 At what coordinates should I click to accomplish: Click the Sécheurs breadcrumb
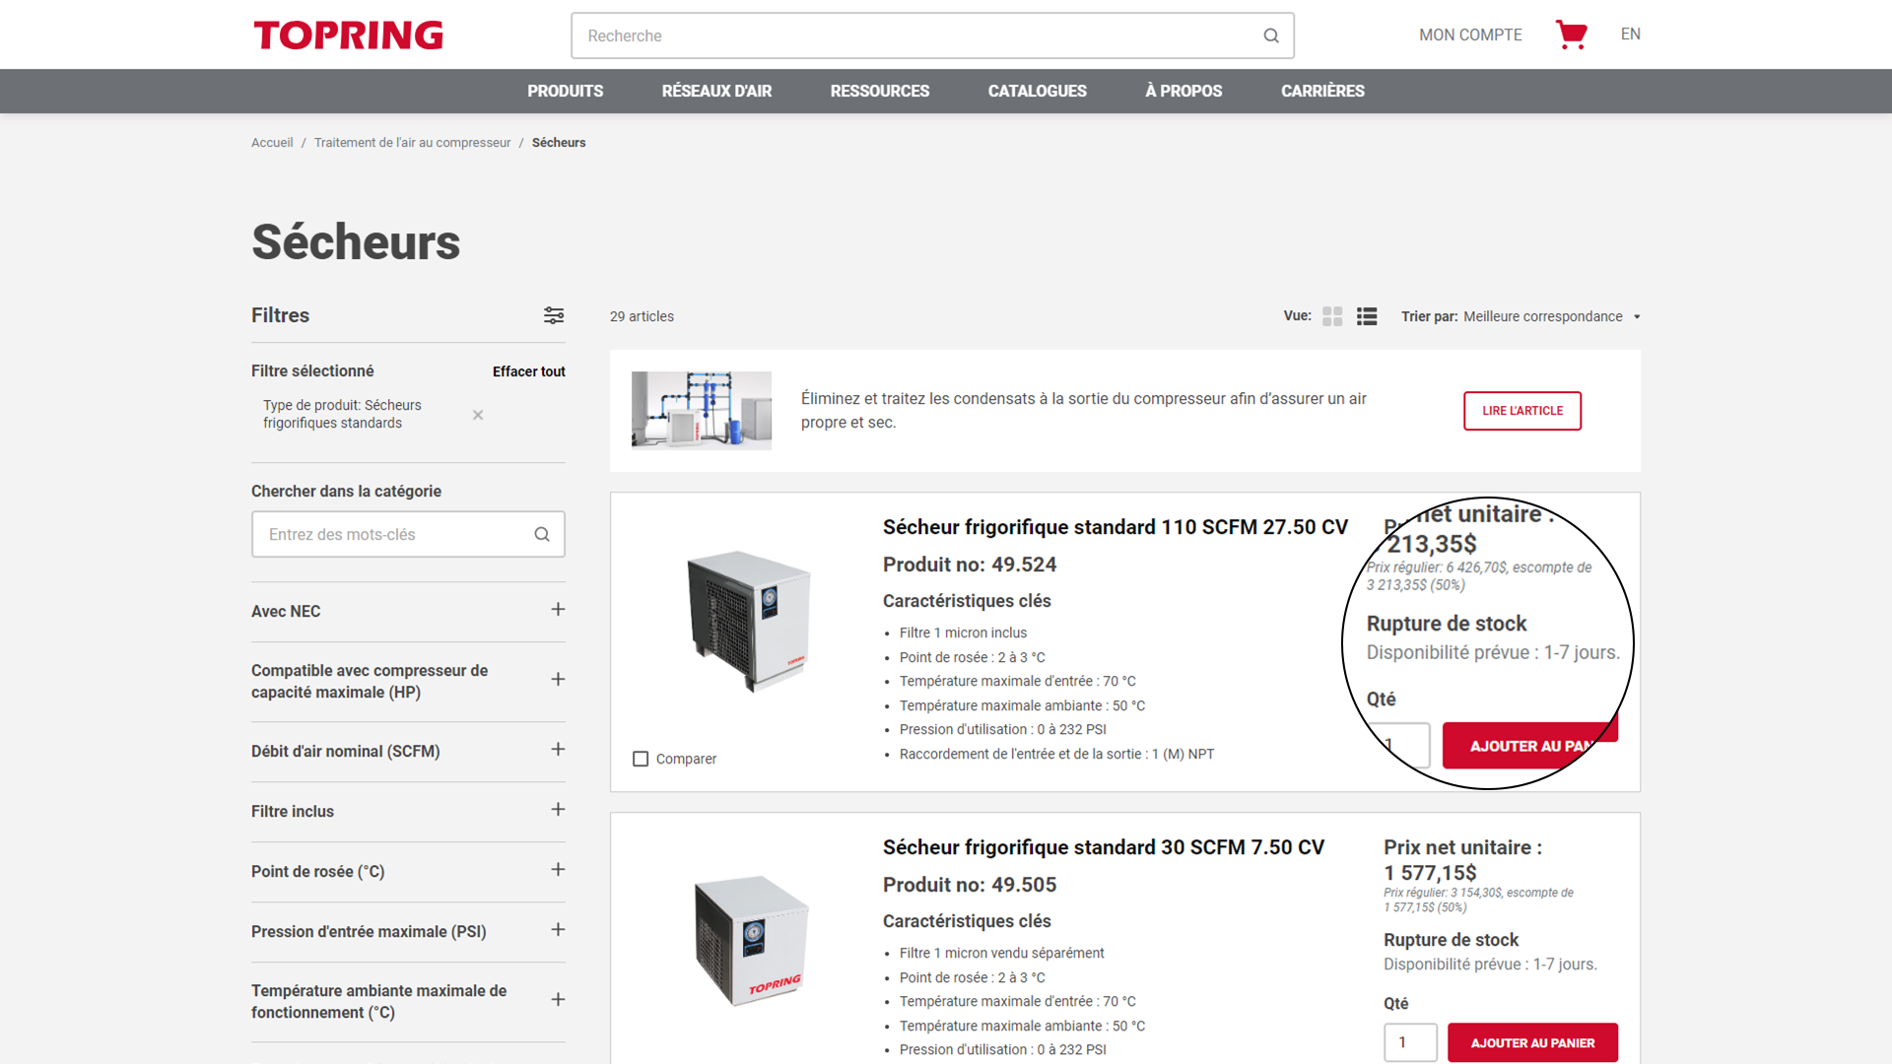click(559, 143)
